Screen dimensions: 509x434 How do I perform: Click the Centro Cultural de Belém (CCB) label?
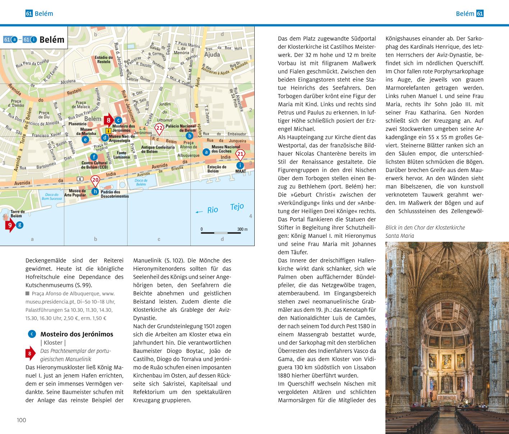click(x=94, y=165)
